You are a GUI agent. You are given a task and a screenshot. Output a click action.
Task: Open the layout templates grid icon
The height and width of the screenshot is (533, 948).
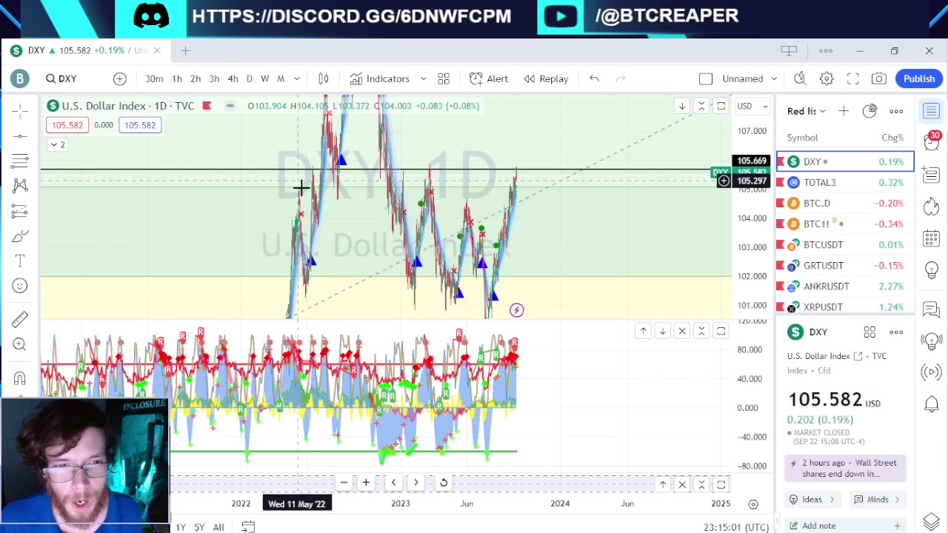click(444, 78)
